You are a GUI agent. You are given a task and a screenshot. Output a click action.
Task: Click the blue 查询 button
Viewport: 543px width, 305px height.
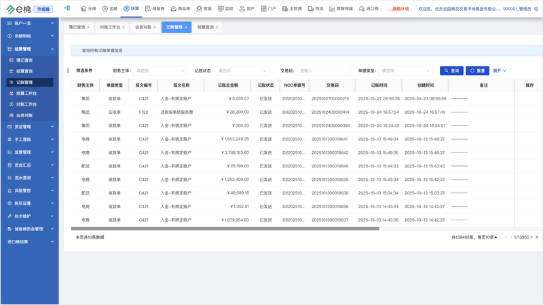(x=451, y=70)
